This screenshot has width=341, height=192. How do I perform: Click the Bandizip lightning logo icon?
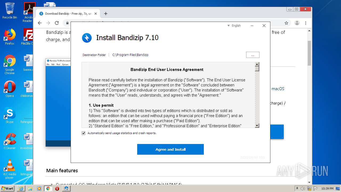[87, 38]
